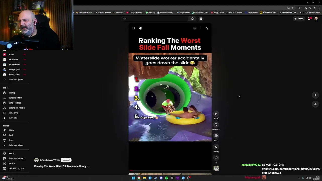Screen dimensions: 322x181
Task: Open Spotify in the taskbar
Action: (x=167, y=178)
